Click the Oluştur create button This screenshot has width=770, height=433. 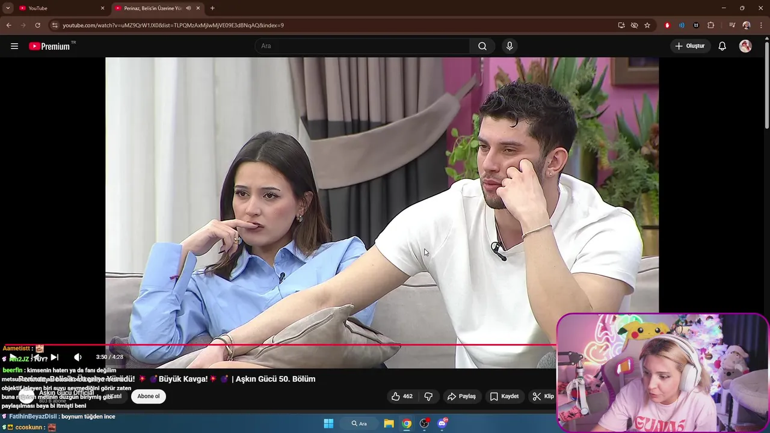[690, 46]
